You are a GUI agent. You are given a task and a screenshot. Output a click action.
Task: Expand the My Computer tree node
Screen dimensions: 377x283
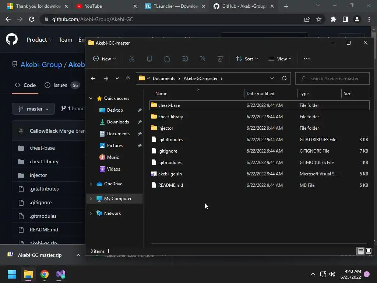[x=91, y=199]
